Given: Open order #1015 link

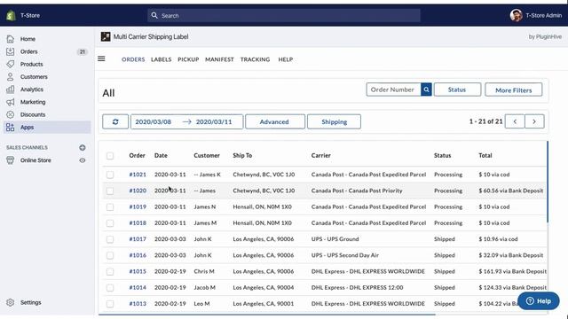Looking at the screenshot, I should point(138,271).
